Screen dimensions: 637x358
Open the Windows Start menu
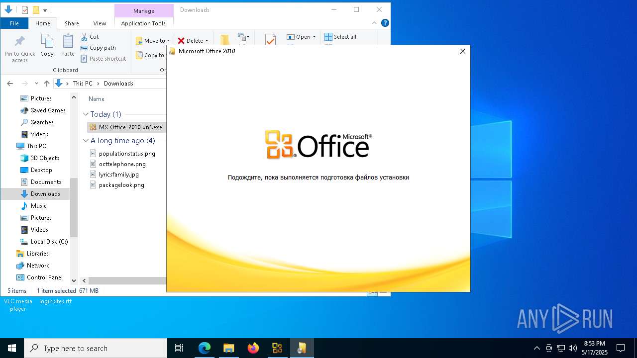pyautogui.click(x=12, y=348)
